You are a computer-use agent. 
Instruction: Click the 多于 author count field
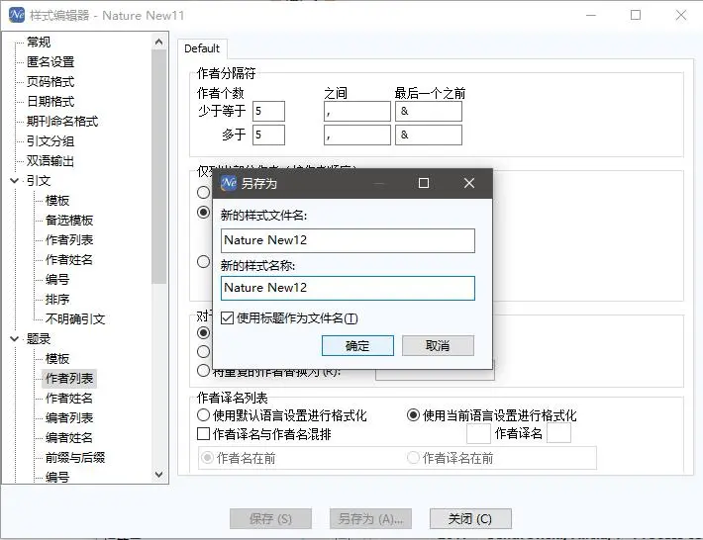pos(268,135)
